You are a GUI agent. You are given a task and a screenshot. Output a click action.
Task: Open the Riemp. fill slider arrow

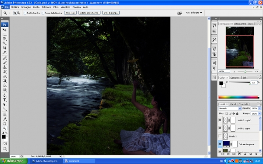(x=259, y=113)
